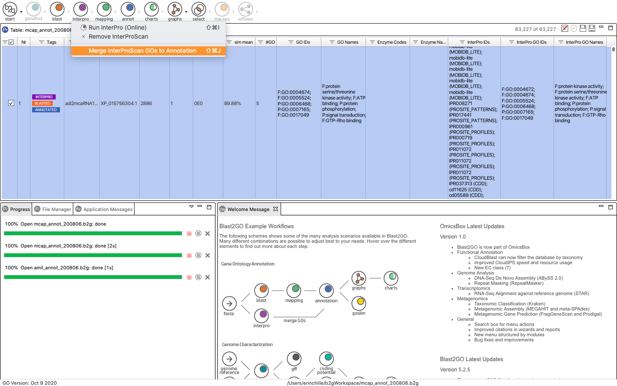Click the mapping node in workflow diagram
617x386 pixels.
click(x=294, y=291)
